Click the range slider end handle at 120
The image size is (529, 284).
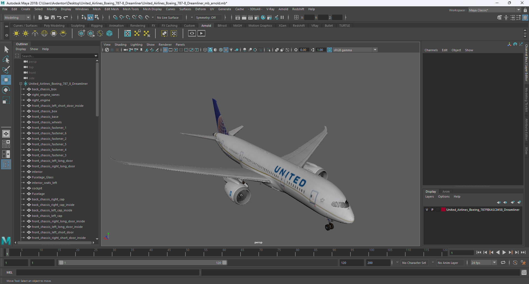pos(225,263)
